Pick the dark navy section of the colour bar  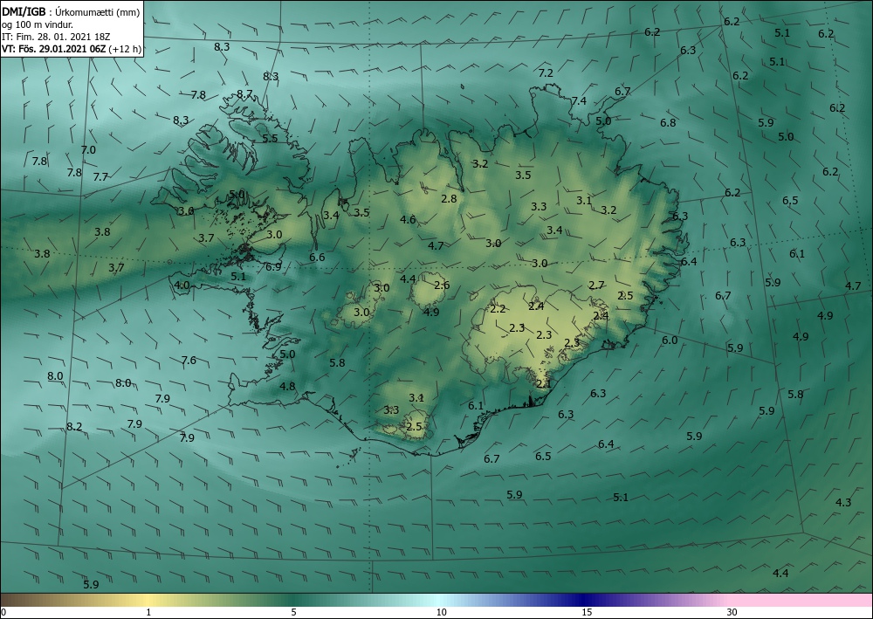(x=585, y=600)
